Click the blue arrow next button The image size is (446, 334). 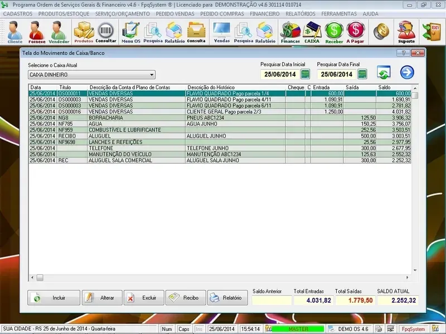408,72
